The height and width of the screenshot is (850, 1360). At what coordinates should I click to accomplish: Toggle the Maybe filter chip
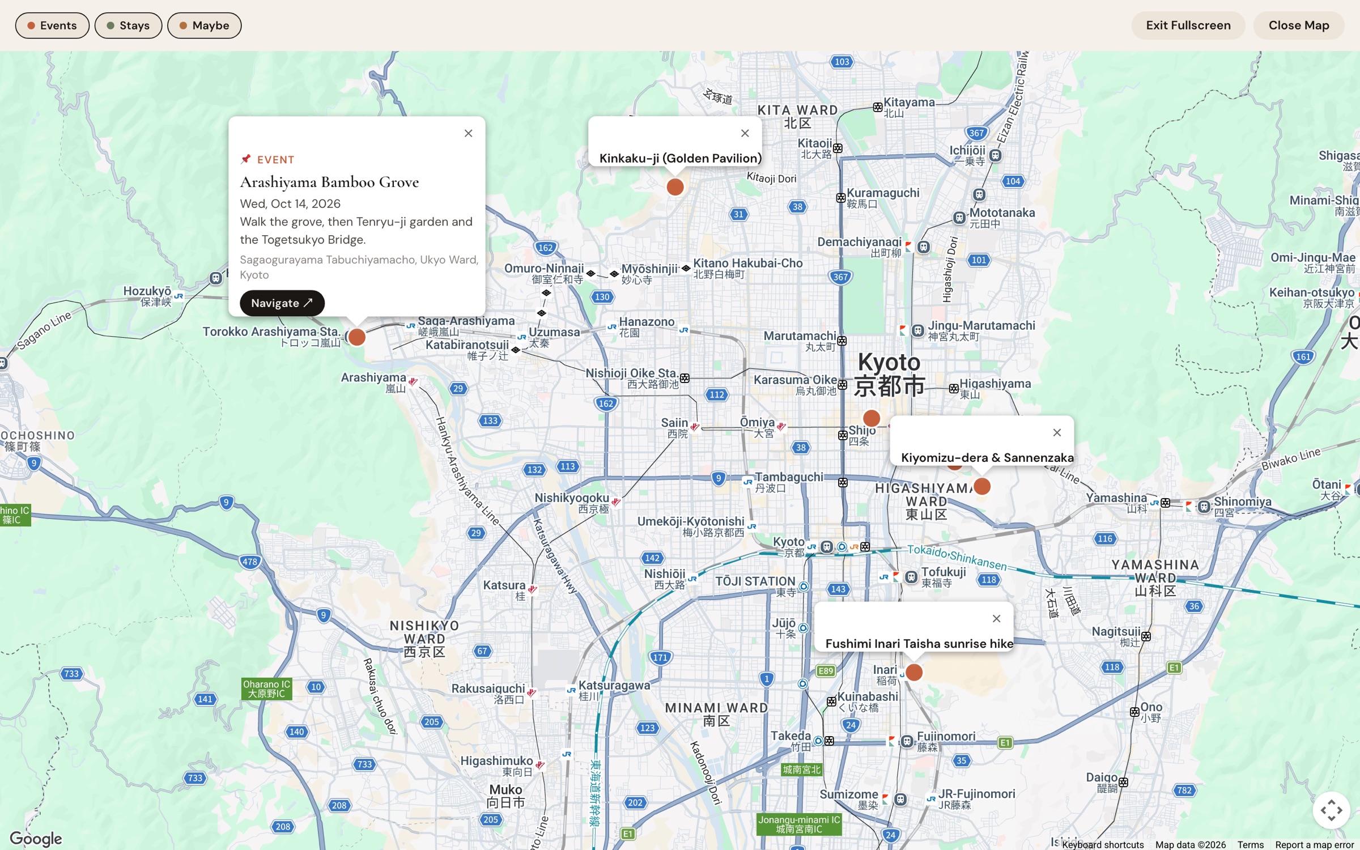tap(204, 25)
